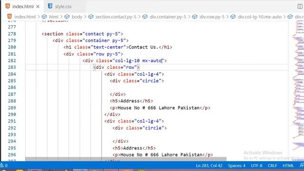Split the editor with the layout icon
304x171 pixels.
[x=300, y=6]
